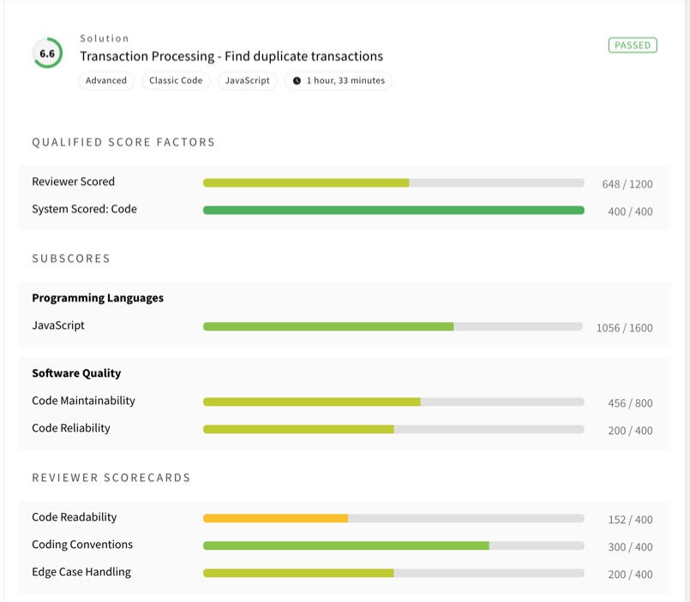This screenshot has height=602, width=690.
Task: Click the 6.6 circular score badge
Action: (x=47, y=53)
